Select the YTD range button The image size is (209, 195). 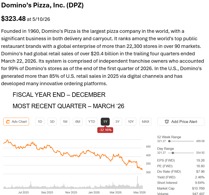pyautogui.click(x=92, y=122)
